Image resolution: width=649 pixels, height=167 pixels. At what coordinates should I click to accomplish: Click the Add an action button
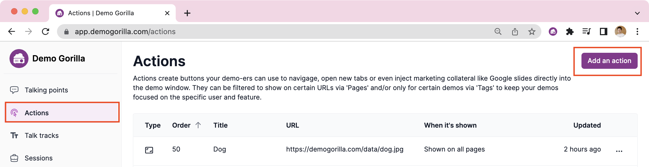(609, 61)
